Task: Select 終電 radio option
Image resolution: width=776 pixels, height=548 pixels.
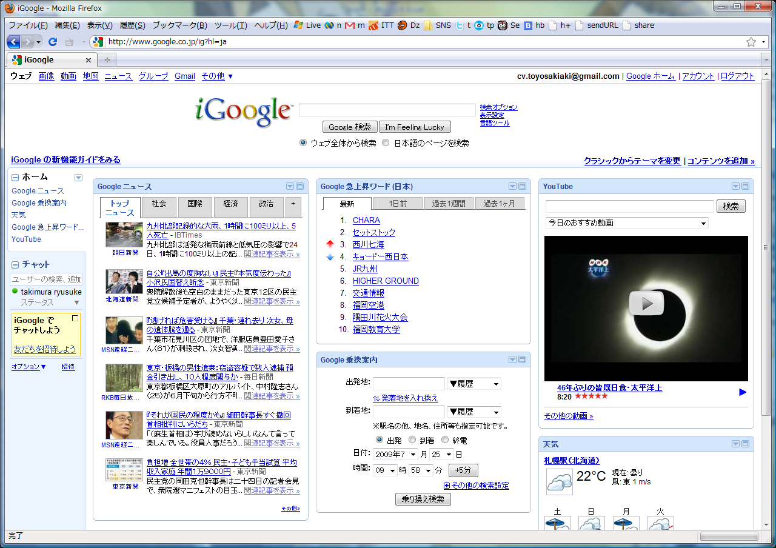Action: 445,439
